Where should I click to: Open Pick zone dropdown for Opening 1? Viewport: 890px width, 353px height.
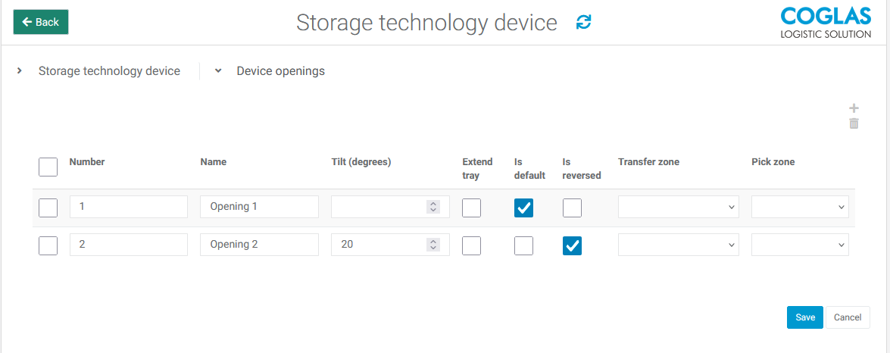point(799,207)
